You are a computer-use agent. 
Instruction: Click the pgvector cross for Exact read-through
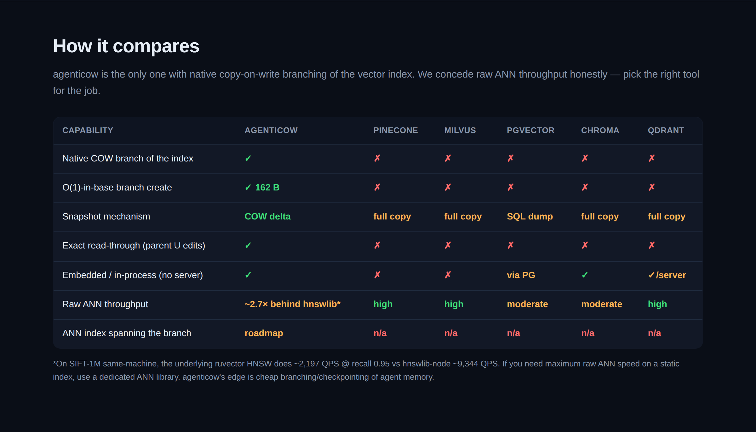(x=510, y=245)
